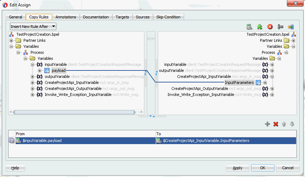
Task: Select payload node in left tree
Action: click(59, 70)
